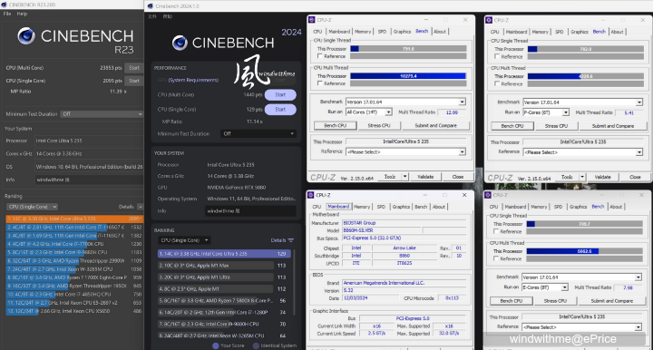Viewport: 653px width, 350px height.
Task: Open the CPU (Single Core) ranking dropdown in Cinebench 2024
Action: [183, 240]
